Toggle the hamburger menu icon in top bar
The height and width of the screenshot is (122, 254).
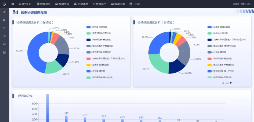pyautogui.click(x=12, y=4)
